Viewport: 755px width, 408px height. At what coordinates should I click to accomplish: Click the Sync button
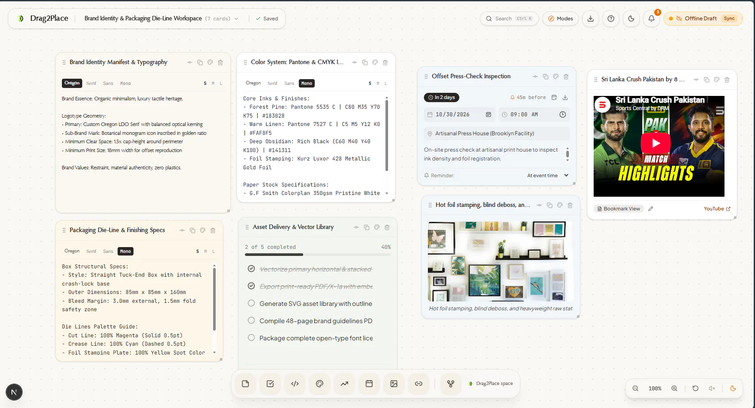coord(729,19)
